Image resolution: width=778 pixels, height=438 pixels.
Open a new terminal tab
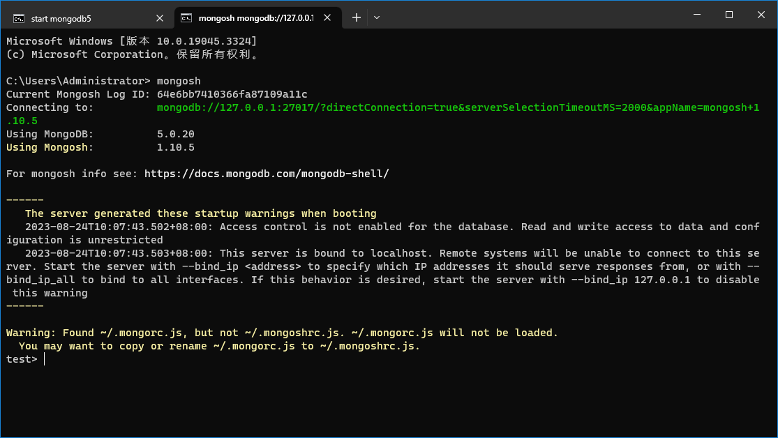[x=357, y=18]
